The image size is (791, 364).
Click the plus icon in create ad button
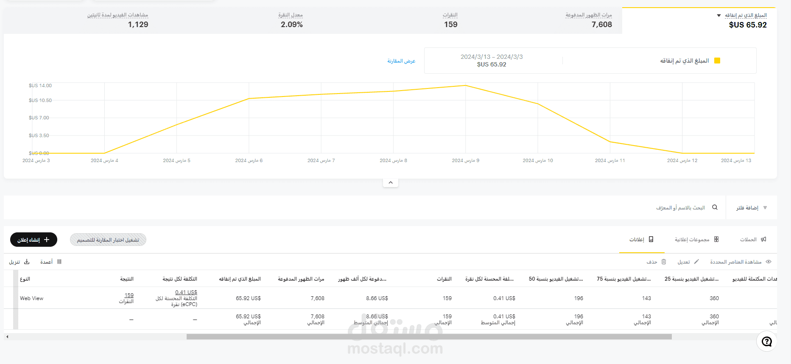click(x=47, y=240)
